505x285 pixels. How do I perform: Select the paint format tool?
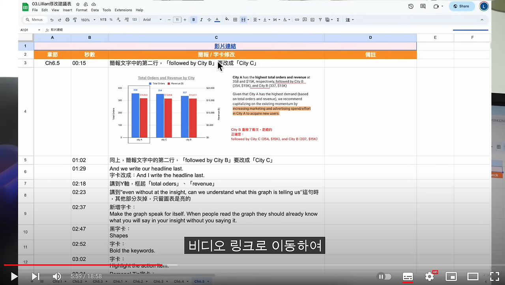coord(74,20)
